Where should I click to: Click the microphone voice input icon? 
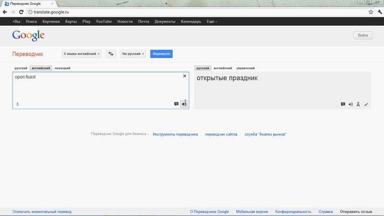pyautogui.click(x=17, y=104)
